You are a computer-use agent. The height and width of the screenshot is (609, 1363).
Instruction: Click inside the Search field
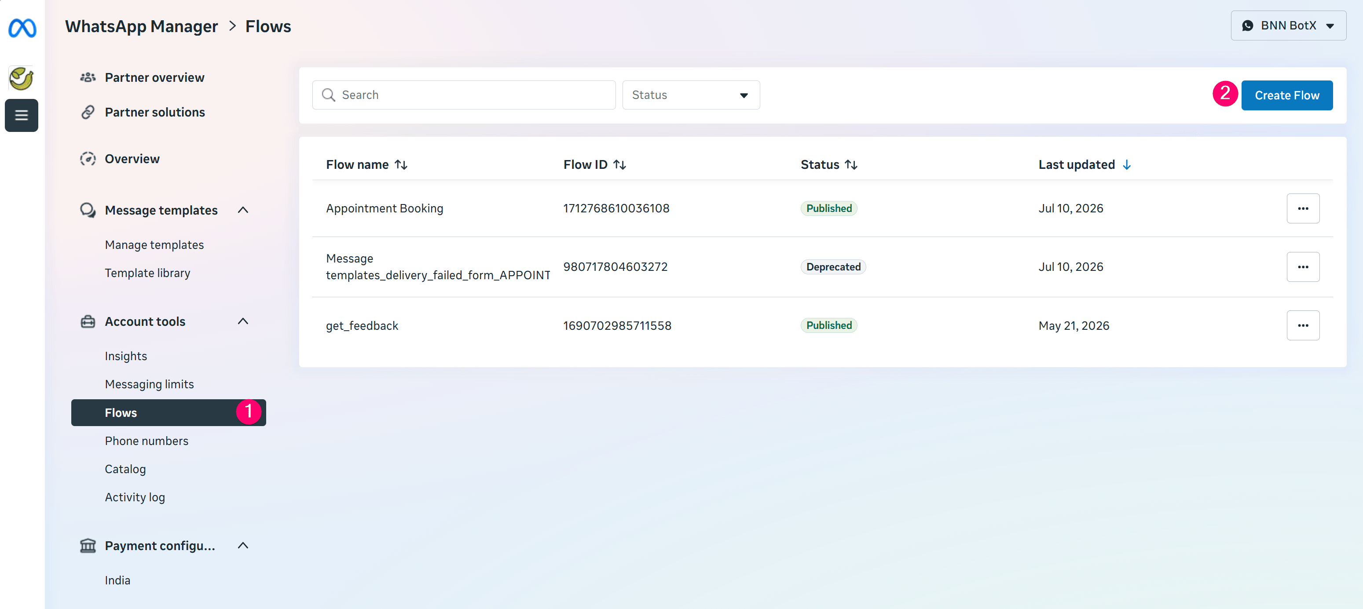pyautogui.click(x=464, y=95)
